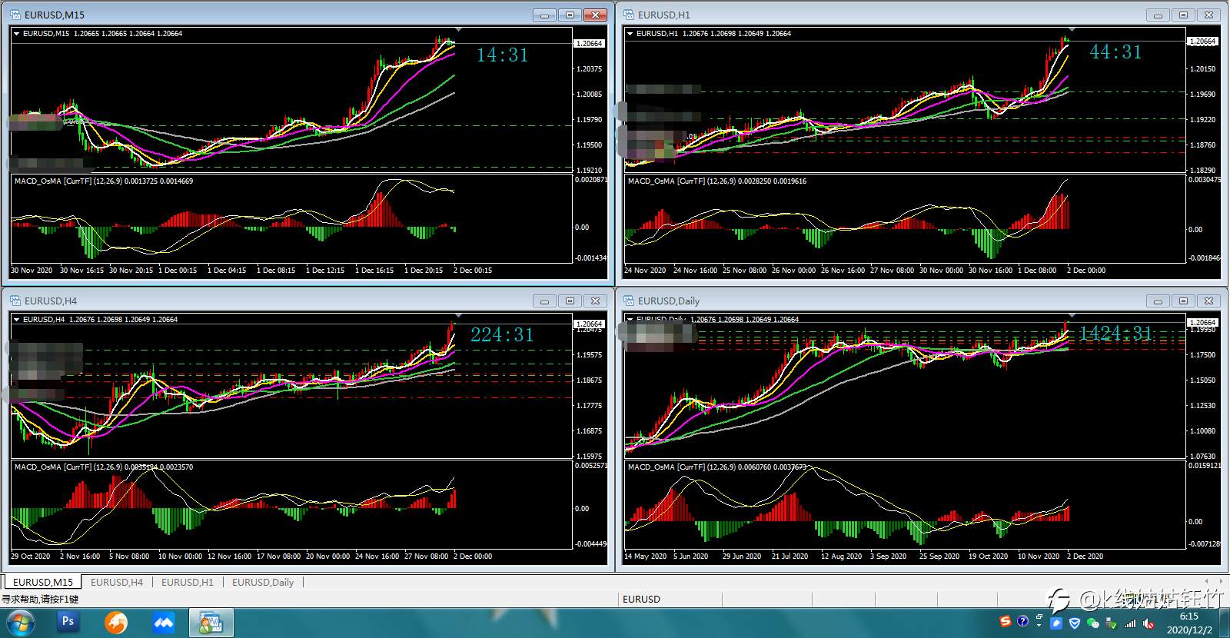The height and width of the screenshot is (638, 1230).
Task: Switch to the EURUSD,H1 chart tab
Action: [x=188, y=582]
